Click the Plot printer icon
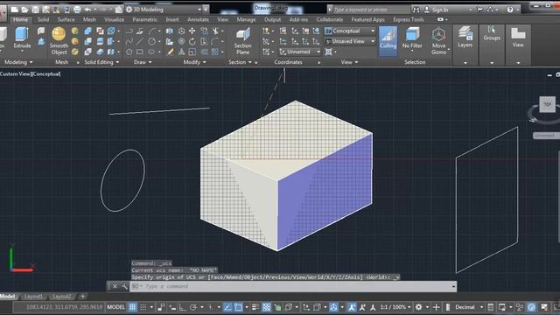Screen dimensions: 560x315 pyautogui.click(x=77, y=10)
